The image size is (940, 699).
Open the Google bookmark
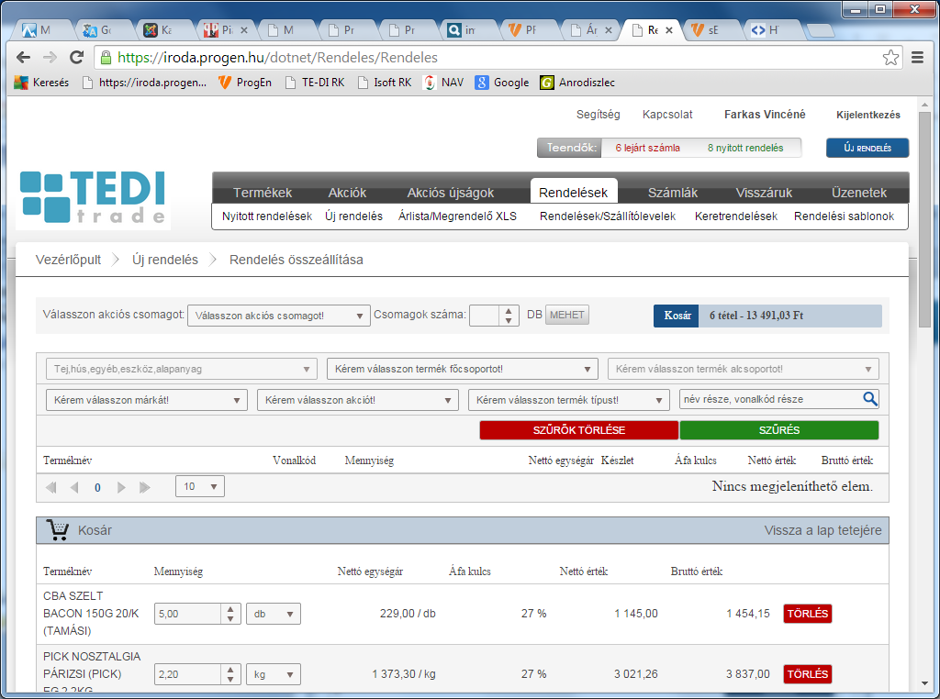(502, 83)
